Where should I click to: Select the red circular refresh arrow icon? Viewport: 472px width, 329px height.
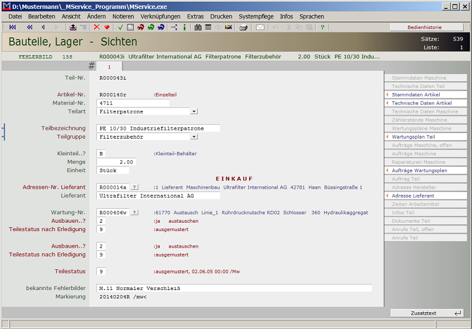coord(140,27)
